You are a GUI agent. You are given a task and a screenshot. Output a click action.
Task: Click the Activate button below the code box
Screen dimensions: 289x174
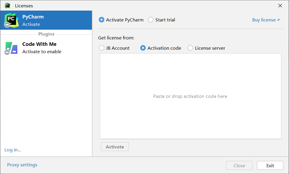(x=115, y=147)
